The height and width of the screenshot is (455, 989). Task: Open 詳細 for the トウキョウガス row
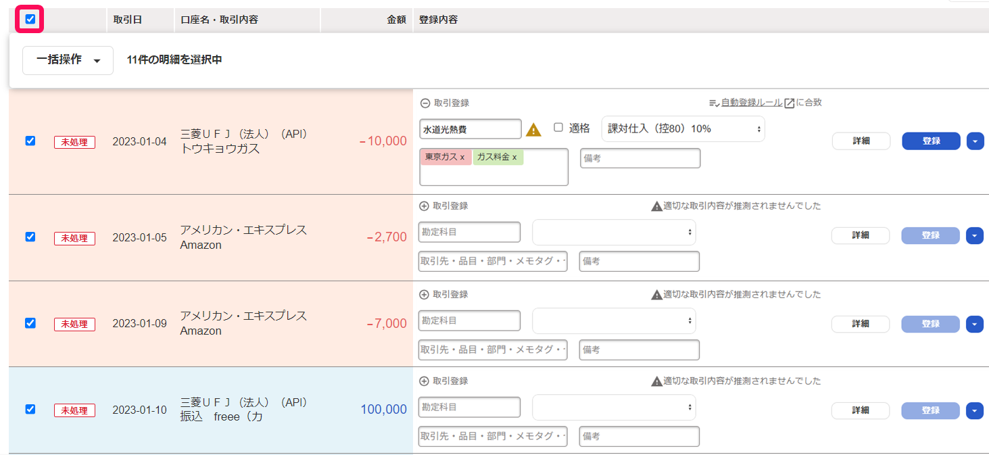(861, 141)
